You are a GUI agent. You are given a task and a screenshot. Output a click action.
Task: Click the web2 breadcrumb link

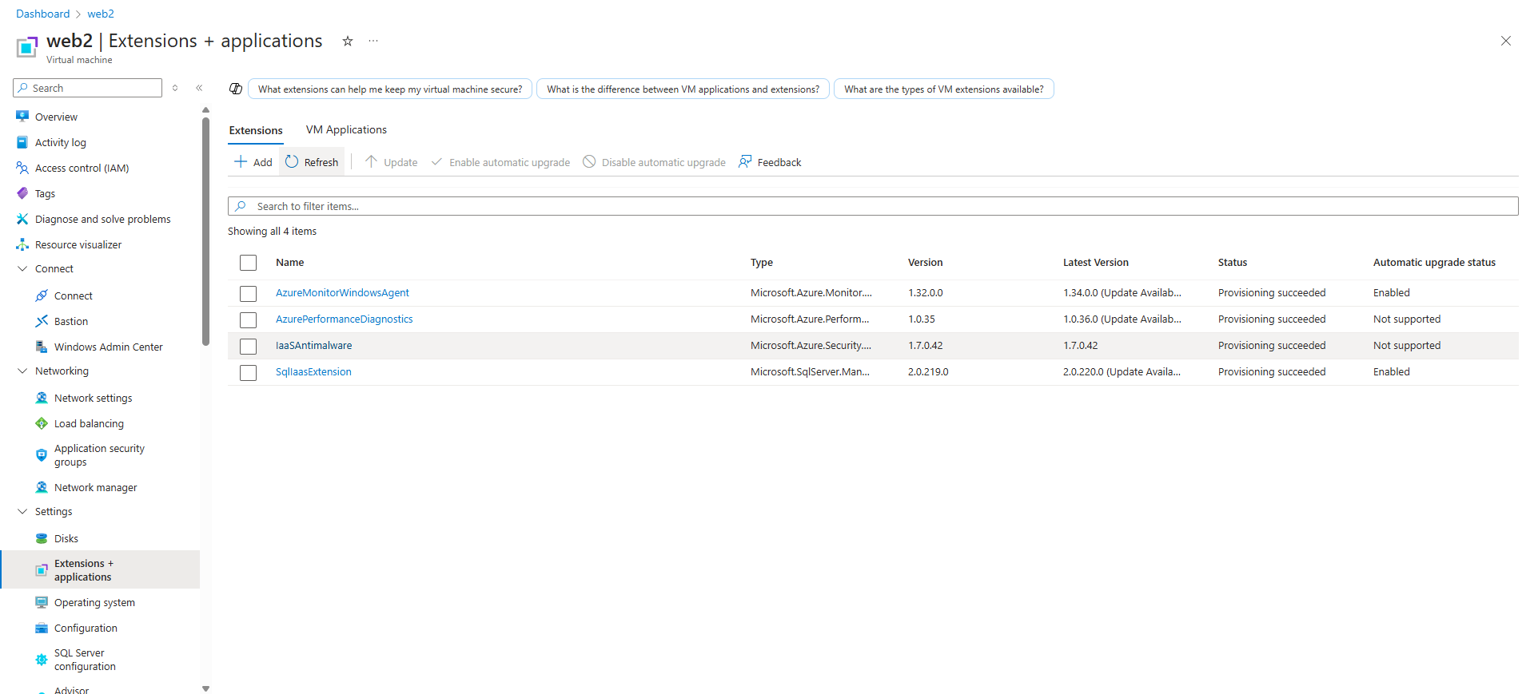(x=101, y=14)
